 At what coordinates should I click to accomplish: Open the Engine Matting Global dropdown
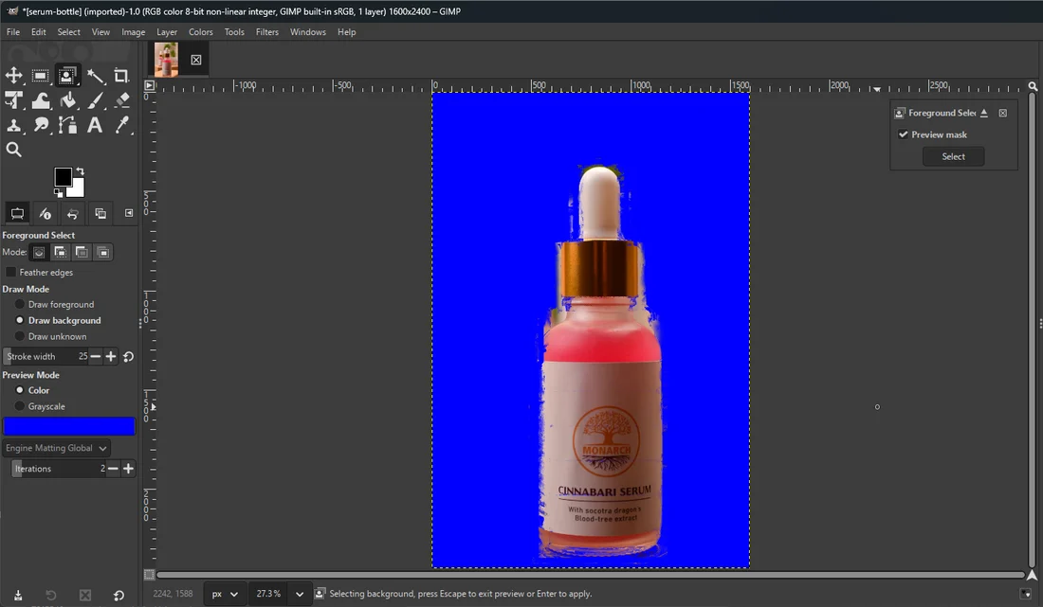pyautogui.click(x=57, y=448)
